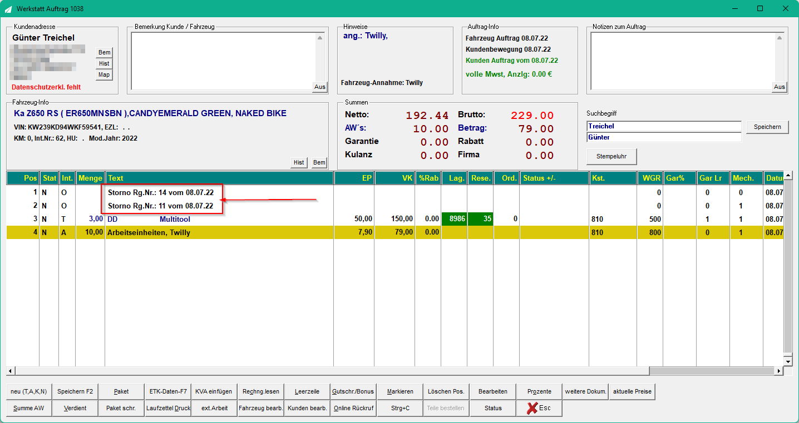Click Fahrzeug bearb. button

tap(260, 408)
